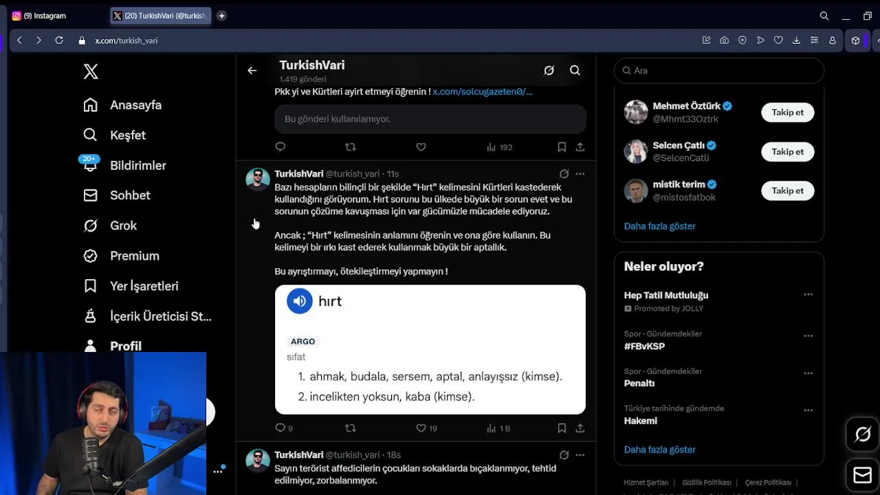Like the top post with 192 views

point(421,146)
